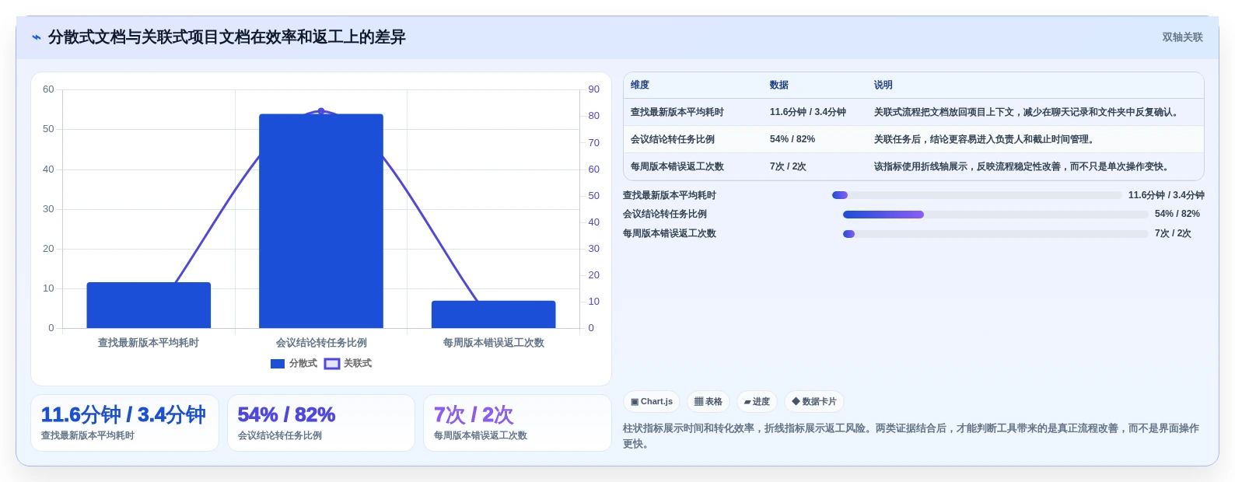Click the 双轴关联 label in the header

[x=1182, y=37]
